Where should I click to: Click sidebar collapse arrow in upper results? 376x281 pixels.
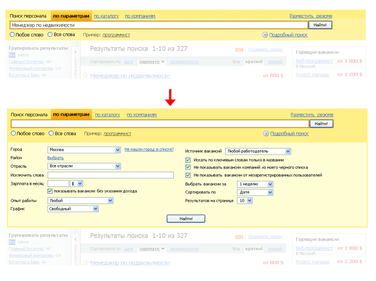(75, 52)
